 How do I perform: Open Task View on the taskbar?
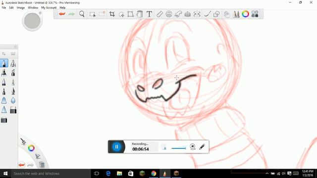97,174
